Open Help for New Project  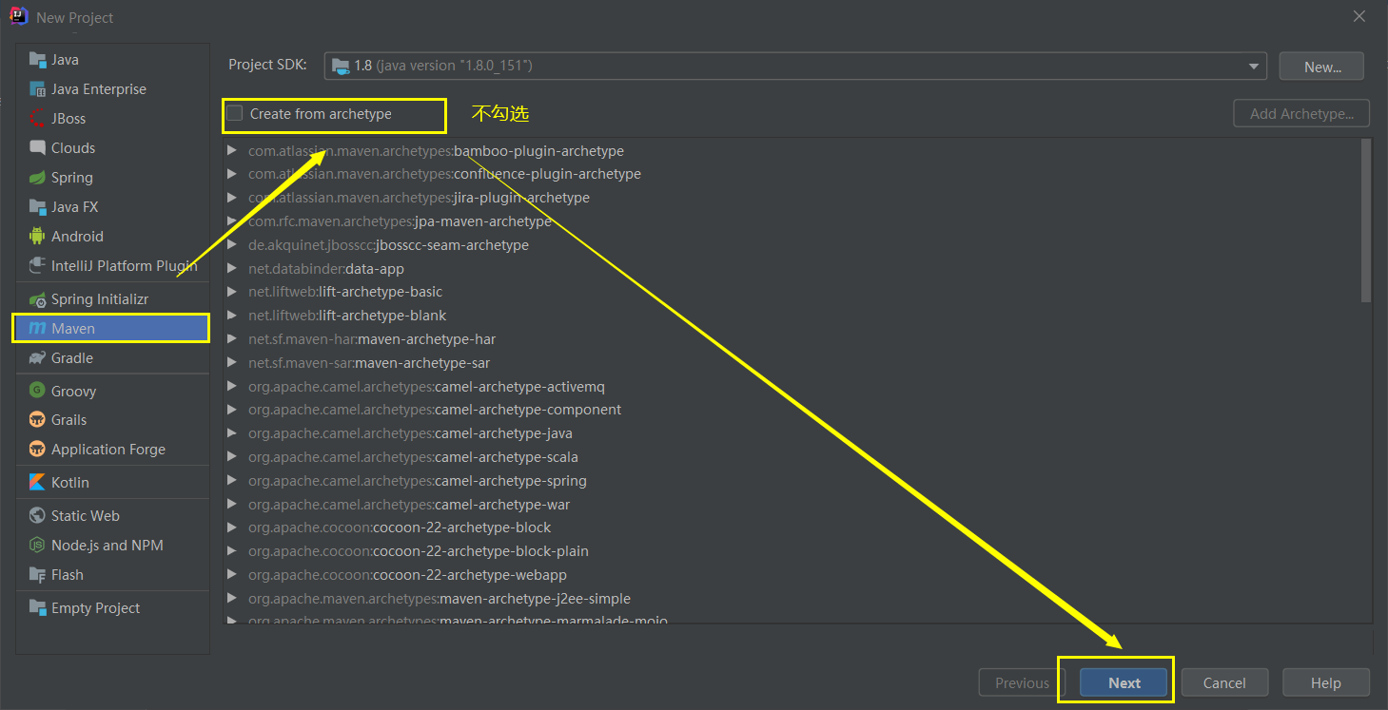tap(1325, 682)
